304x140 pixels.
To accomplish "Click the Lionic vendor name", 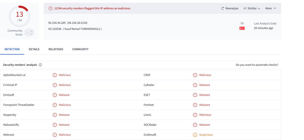I will click(147, 115).
